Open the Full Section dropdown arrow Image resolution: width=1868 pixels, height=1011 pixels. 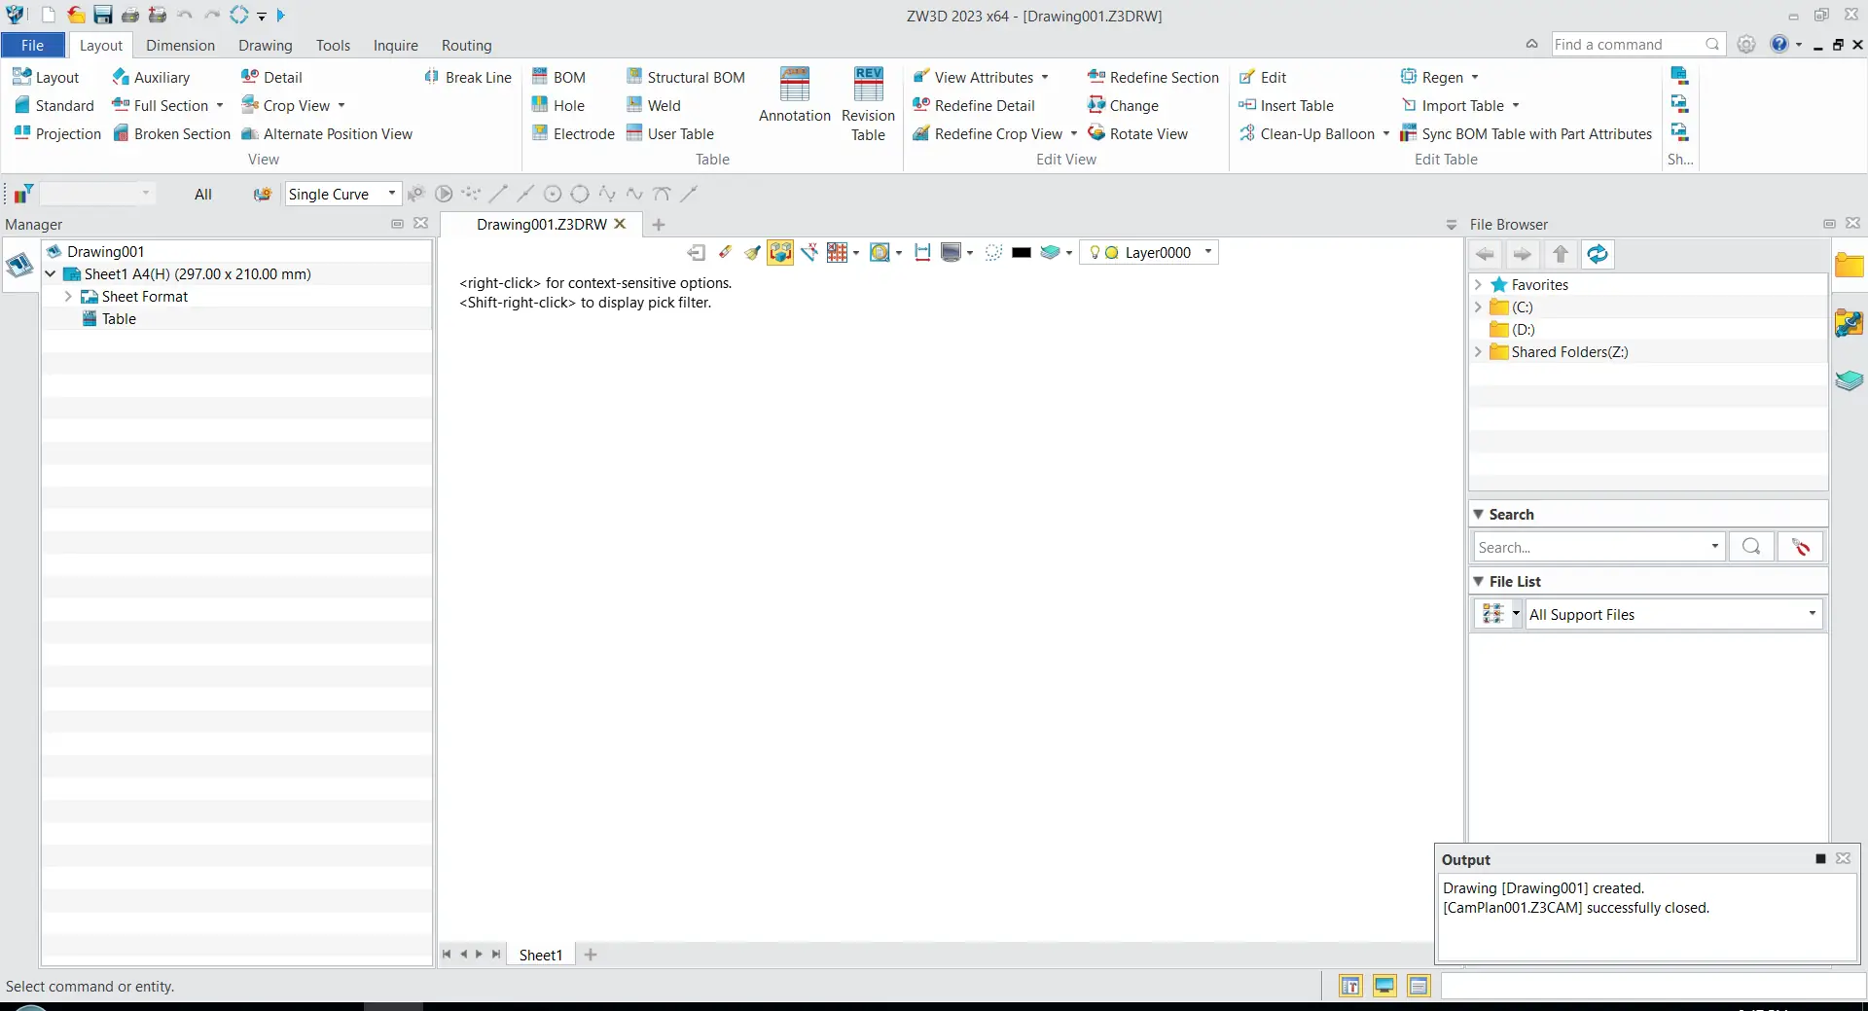pos(220,105)
